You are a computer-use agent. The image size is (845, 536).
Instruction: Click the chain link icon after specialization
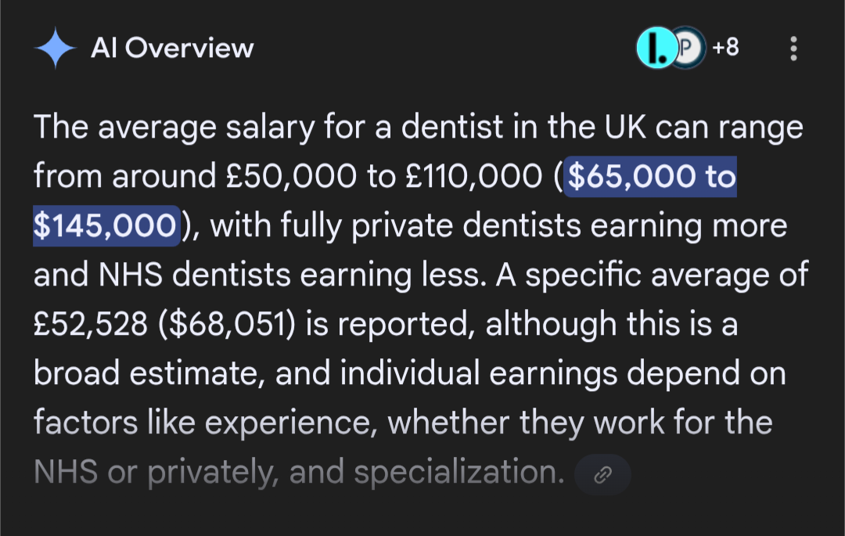click(602, 474)
